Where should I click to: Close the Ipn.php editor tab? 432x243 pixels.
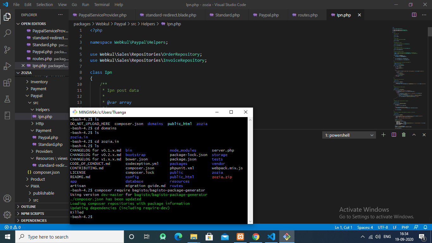[x=359, y=15]
